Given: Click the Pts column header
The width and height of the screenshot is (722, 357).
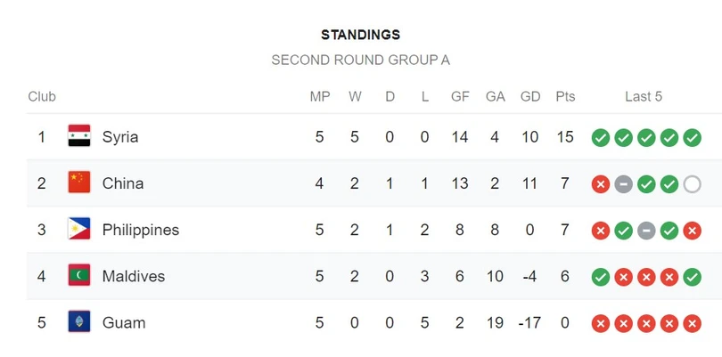Looking at the screenshot, I should point(565,97).
